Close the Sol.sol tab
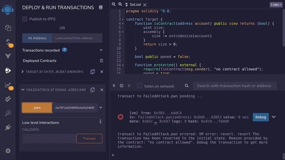 pyautogui.click(x=145, y=5)
